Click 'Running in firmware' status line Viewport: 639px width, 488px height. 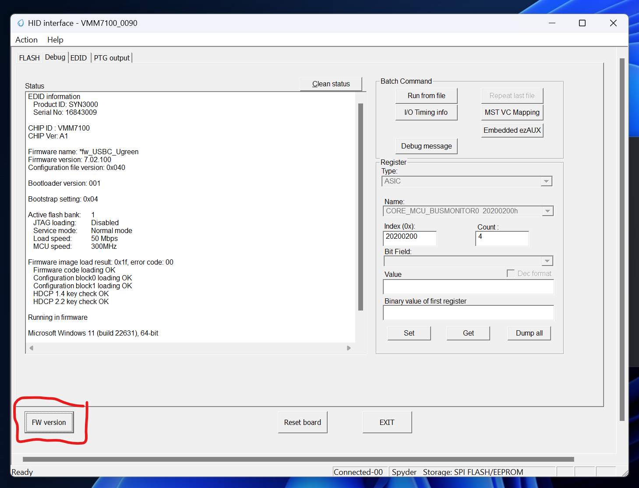pyautogui.click(x=58, y=317)
